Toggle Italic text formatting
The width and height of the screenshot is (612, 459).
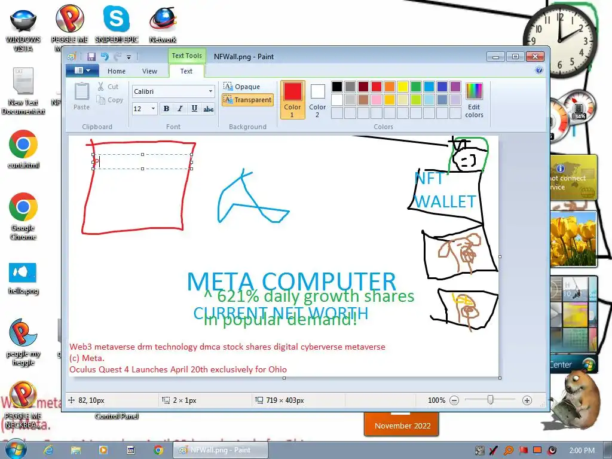pos(180,109)
